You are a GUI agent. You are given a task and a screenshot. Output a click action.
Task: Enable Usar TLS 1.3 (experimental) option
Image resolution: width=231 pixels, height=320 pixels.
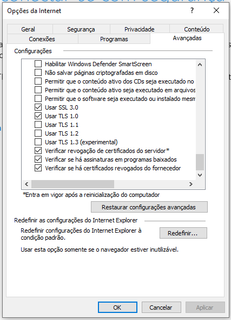pyautogui.click(x=38, y=142)
